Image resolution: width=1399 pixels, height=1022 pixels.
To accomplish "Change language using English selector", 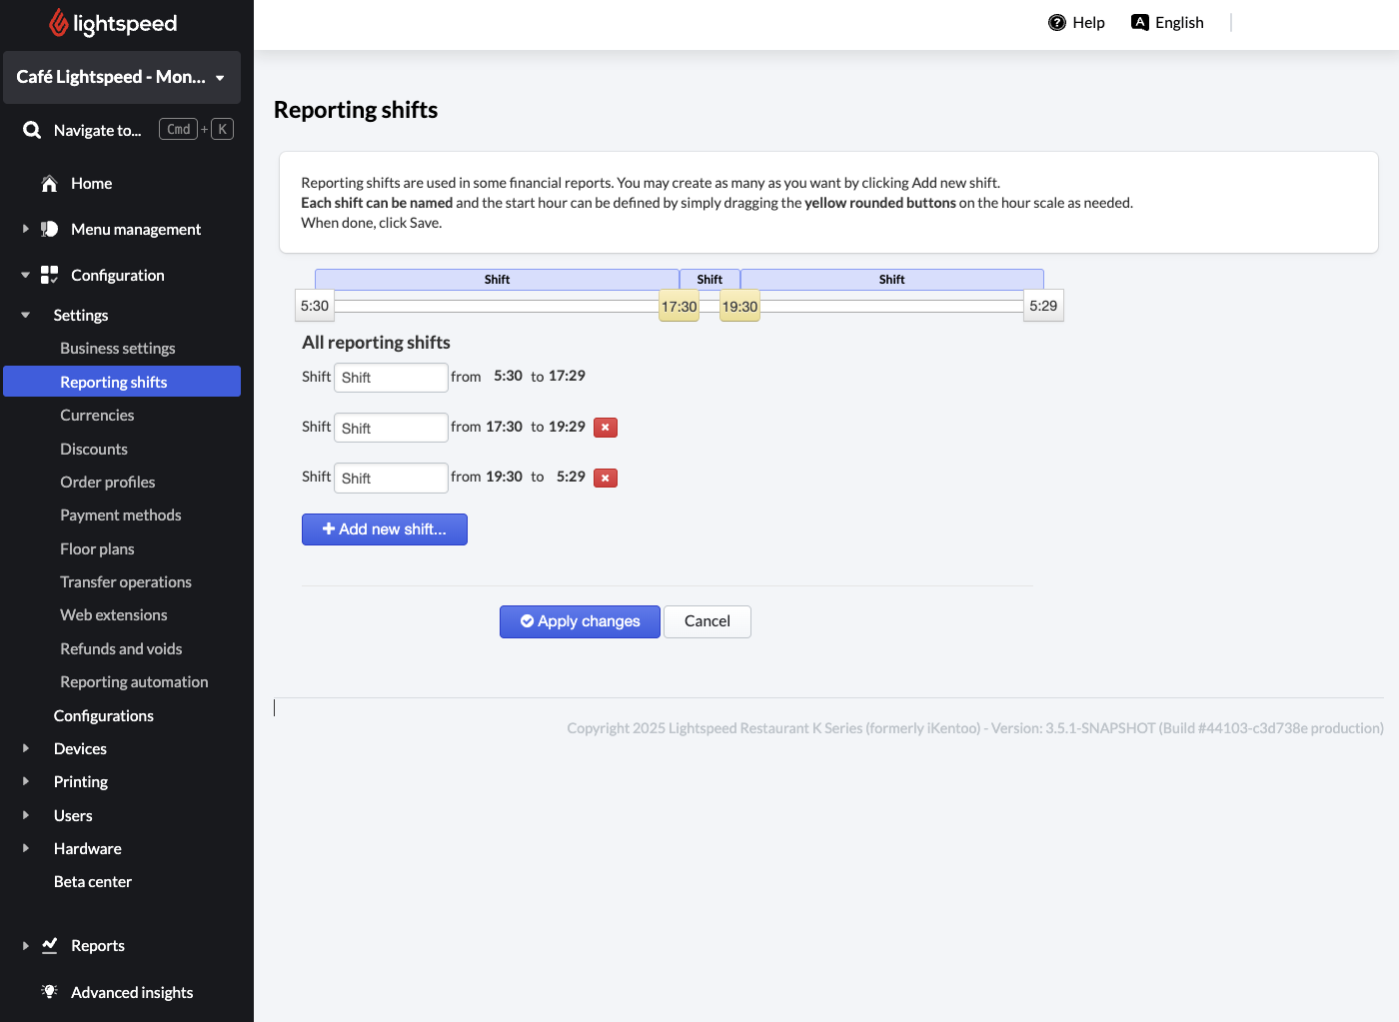I will coord(1167,23).
